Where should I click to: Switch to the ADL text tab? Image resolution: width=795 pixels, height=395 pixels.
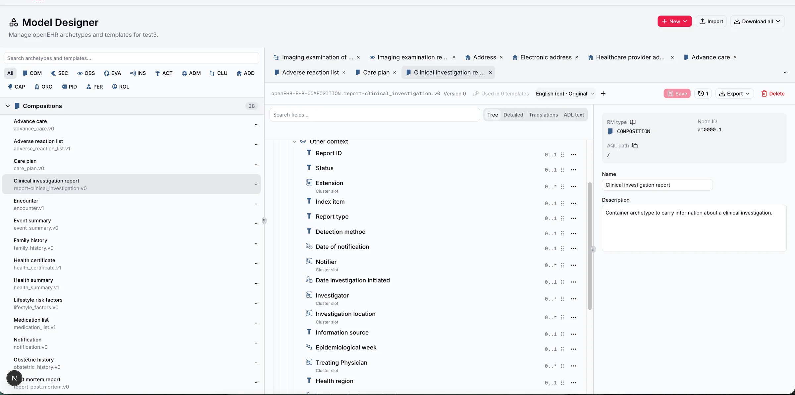click(x=574, y=115)
